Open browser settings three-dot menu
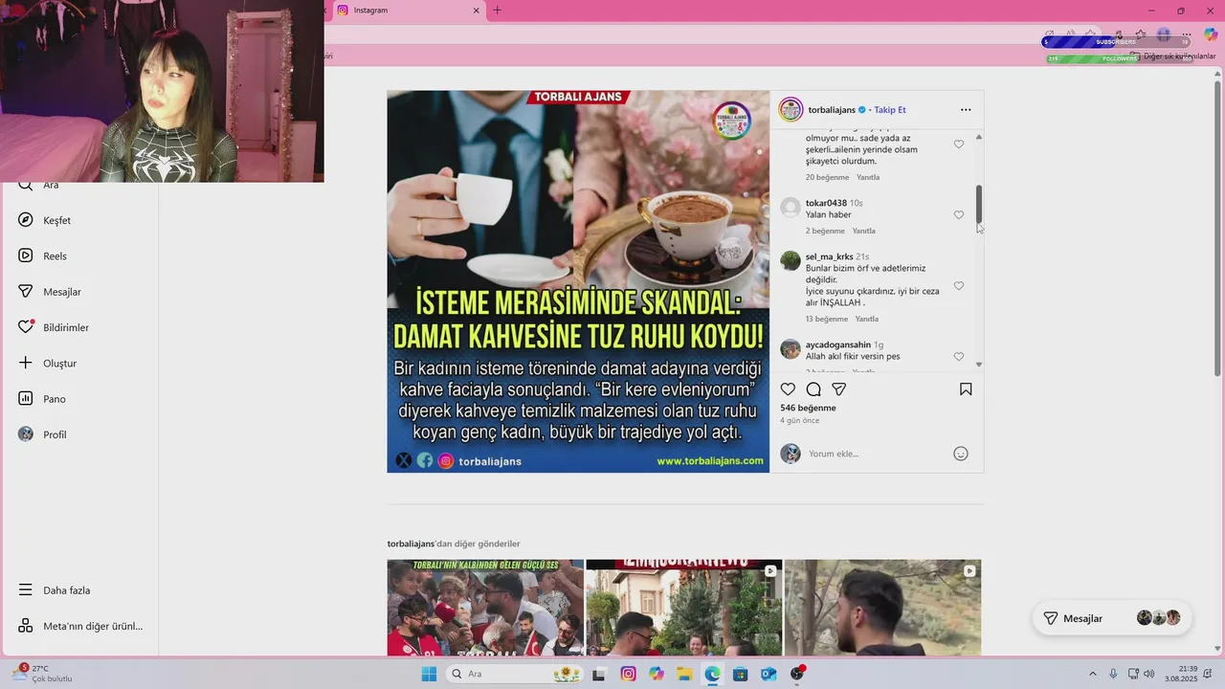Viewport: 1225px width, 689px height. [x=1187, y=35]
